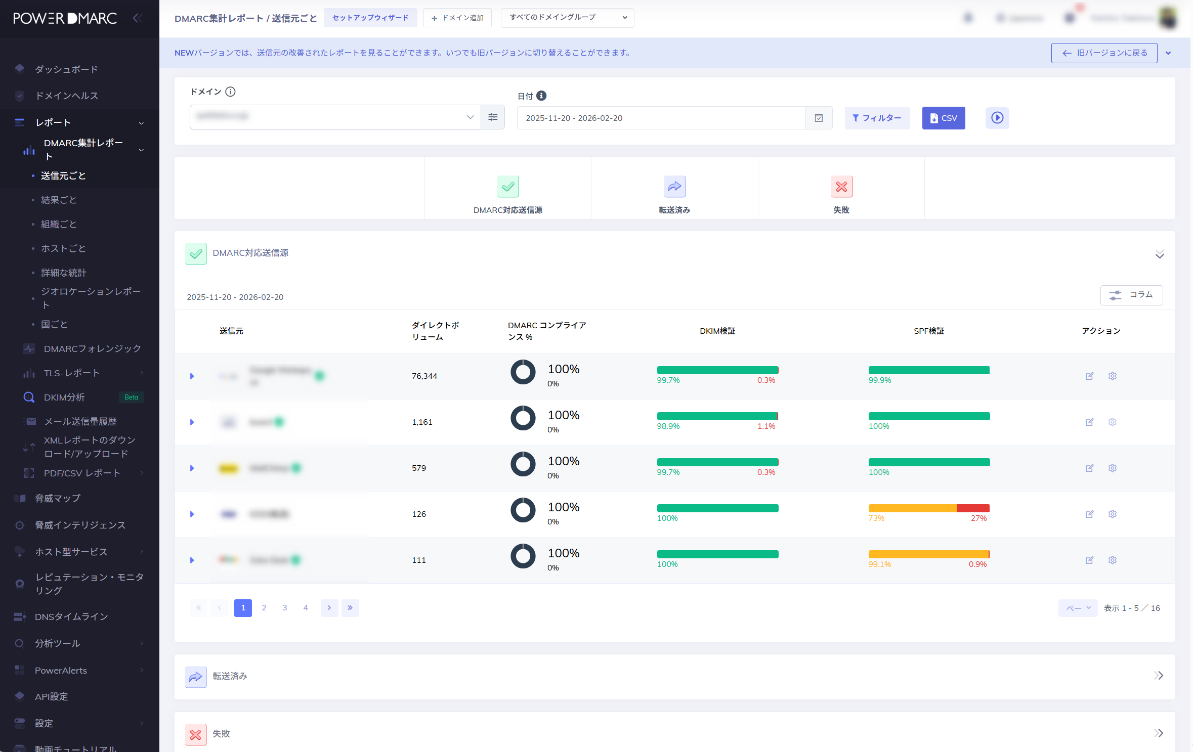Image resolution: width=1193 pixels, height=752 pixels.
Task: Select 結果ごと in the sidebar menu
Action: (59, 200)
